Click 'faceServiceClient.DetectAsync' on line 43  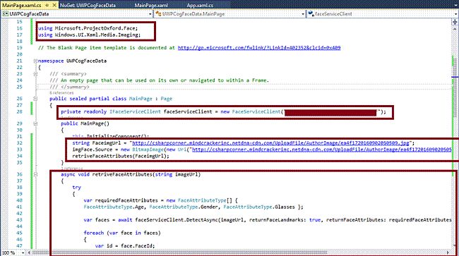(177, 220)
